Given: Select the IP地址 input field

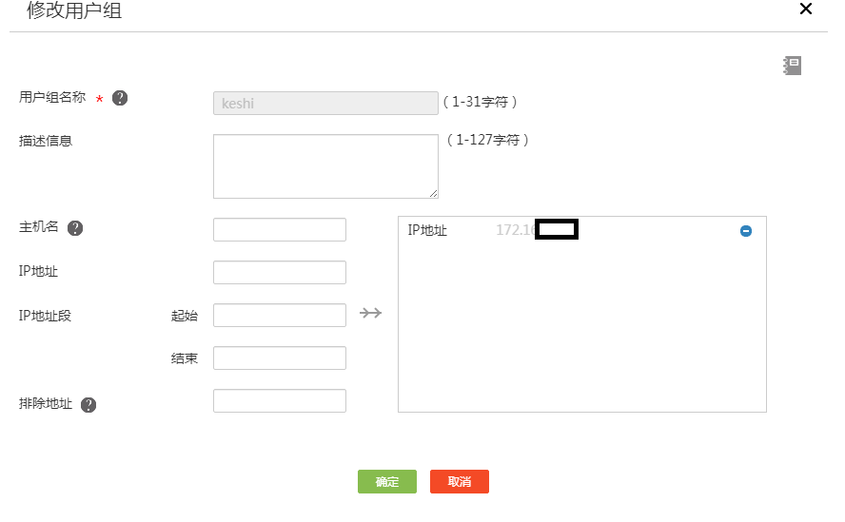Looking at the screenshot, I should click(280, 273).
